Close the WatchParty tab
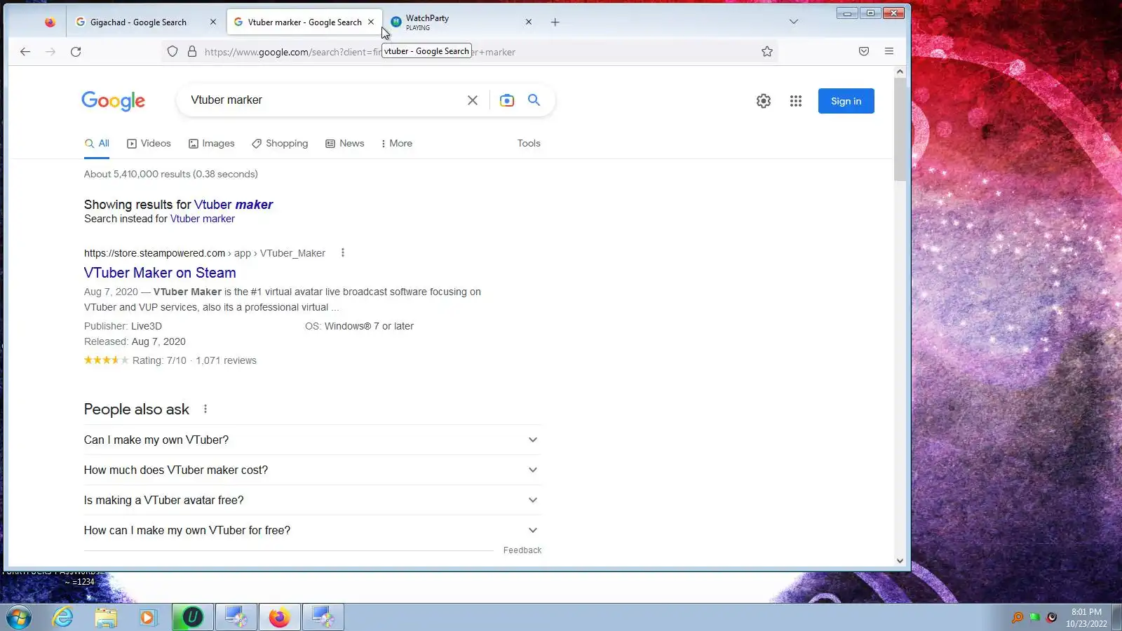 529,22
